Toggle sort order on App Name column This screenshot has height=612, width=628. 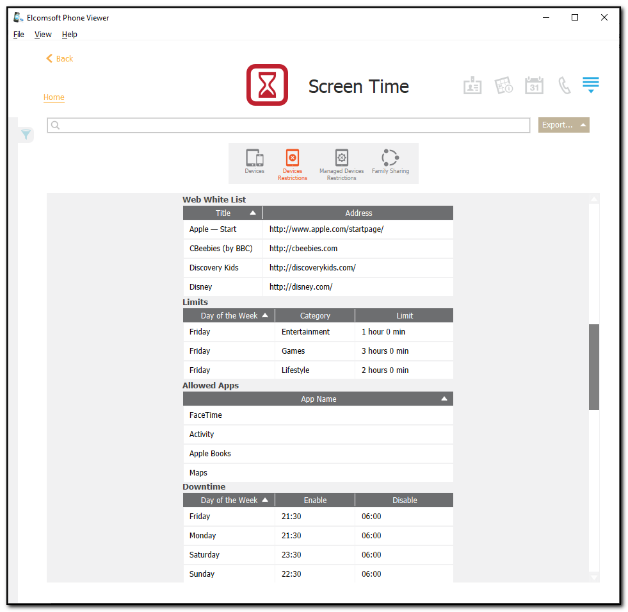point(444,398)
